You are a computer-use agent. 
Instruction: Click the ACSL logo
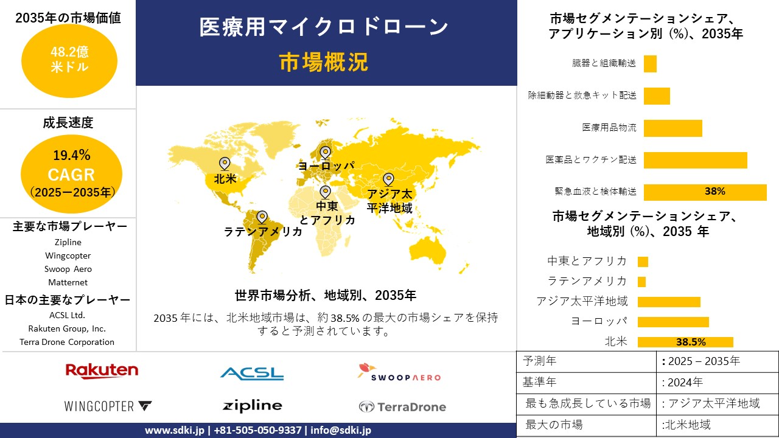click(252, 373)
